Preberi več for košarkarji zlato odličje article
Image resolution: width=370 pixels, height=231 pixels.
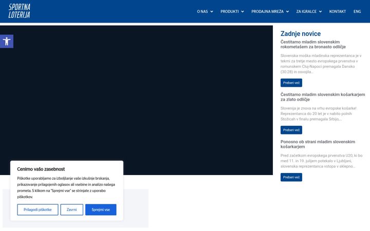[291, 130]
